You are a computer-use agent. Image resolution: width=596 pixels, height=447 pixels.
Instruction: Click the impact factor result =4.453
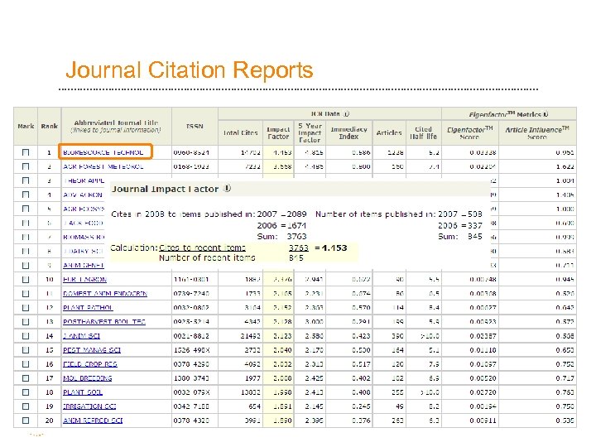coord(330,248)
